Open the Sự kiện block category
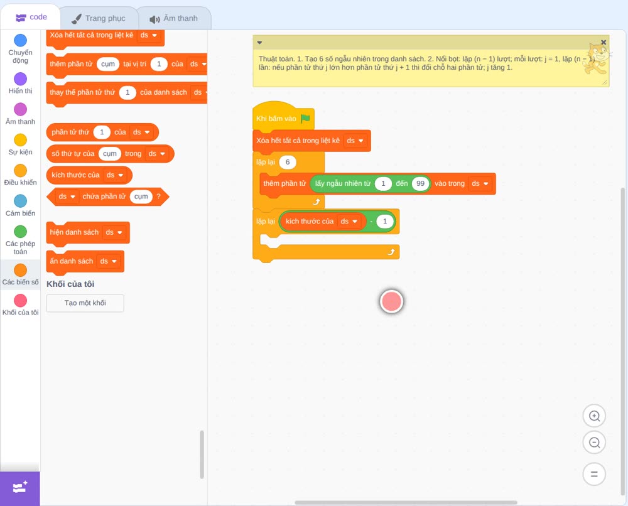Image resolution: width=628 pixels, height=506 pixels. click(20, 144)
